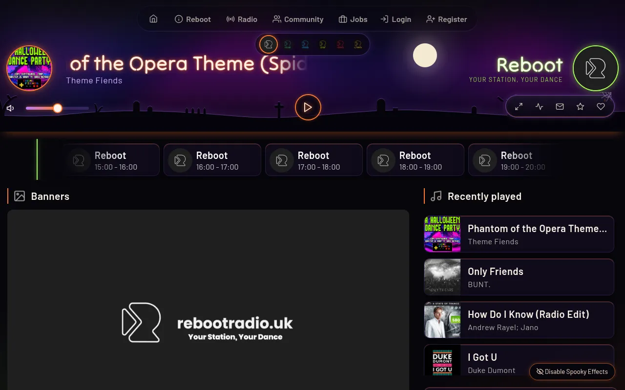Click the Only Friends cover thumbnail
The image size is (625, 390).
[442, 277]
